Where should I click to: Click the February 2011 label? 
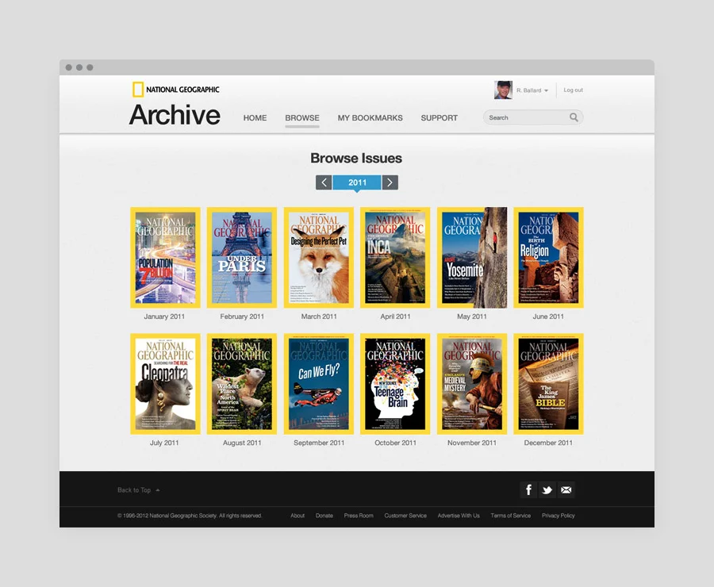pyautogui.click(x=242, y=317)
